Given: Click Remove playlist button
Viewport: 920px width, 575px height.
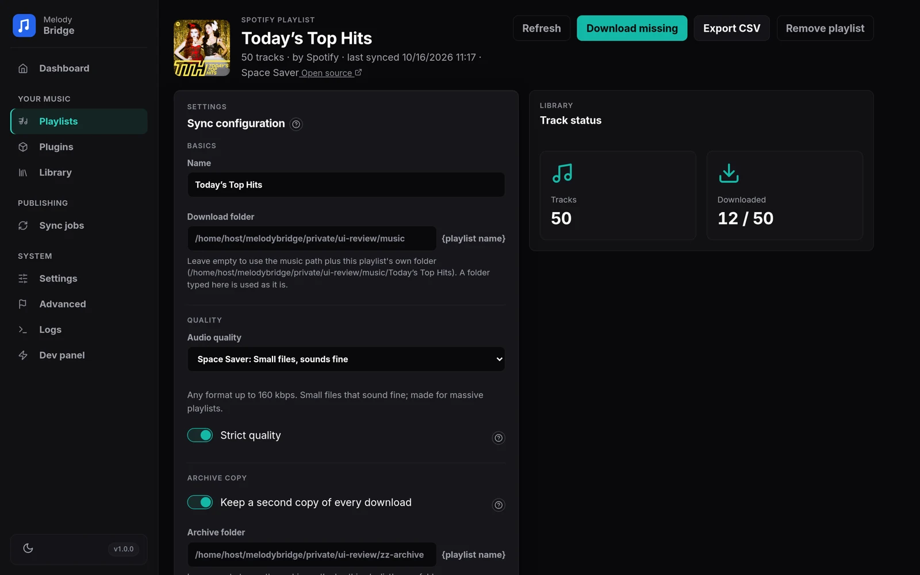Looking at the screenshot, I should [x=825, y=28].
